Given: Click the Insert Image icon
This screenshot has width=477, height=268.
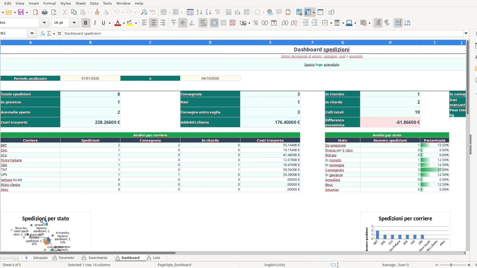Looking at the screenshot, I should (x=229, y=12).
